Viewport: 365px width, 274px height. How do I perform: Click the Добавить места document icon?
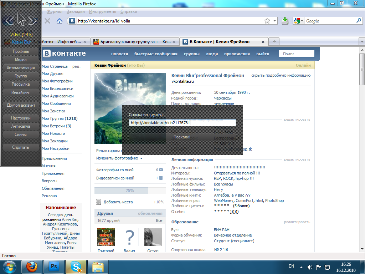click(98, 202)
